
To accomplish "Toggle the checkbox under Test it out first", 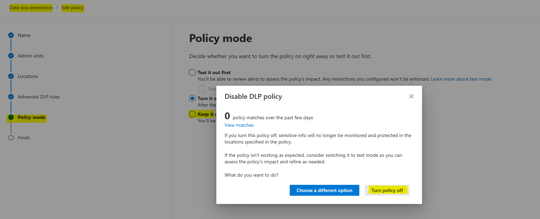I will pyautogui.click(x=202, y=89).
